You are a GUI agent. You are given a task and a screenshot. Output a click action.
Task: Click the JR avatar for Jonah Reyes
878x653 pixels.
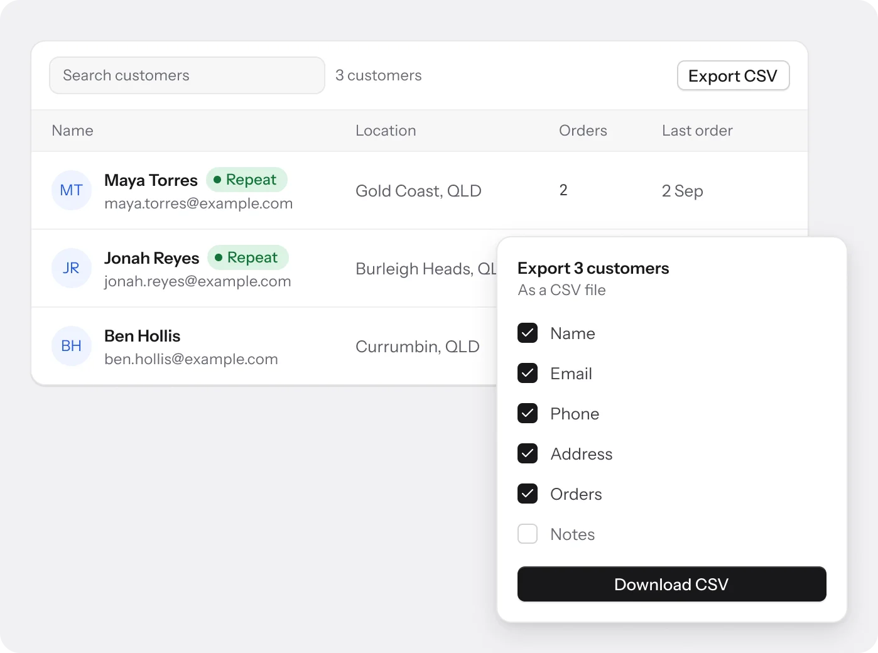point(72,268)
